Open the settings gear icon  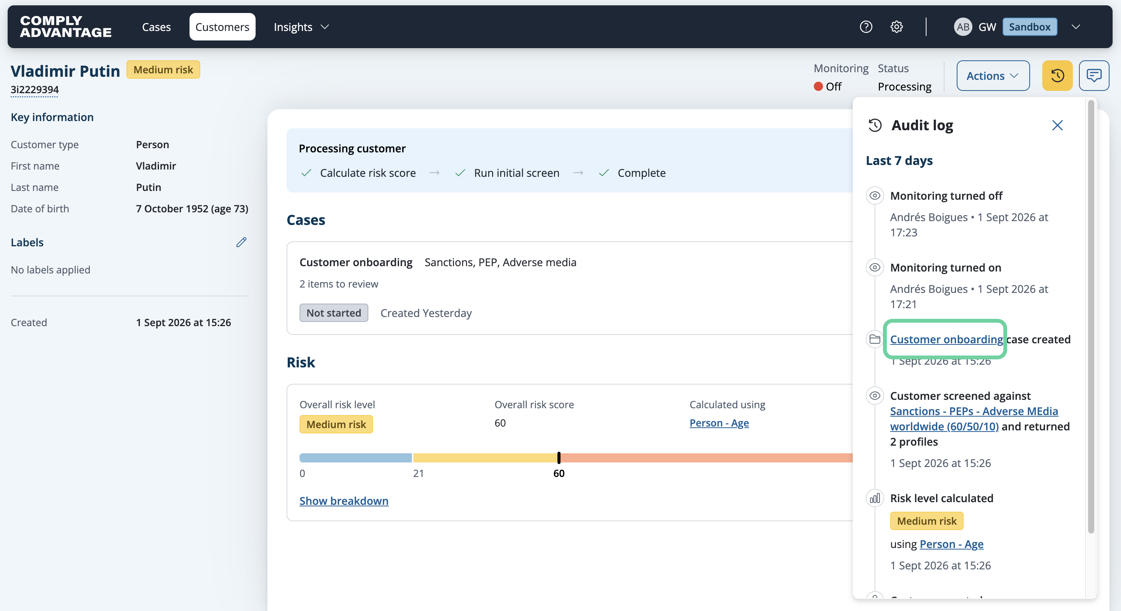[896, 27]
